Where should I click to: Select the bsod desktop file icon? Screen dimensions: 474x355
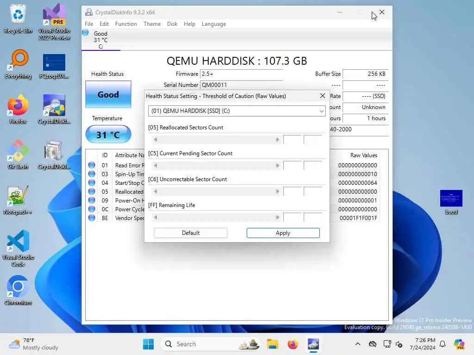pos(451,202)
